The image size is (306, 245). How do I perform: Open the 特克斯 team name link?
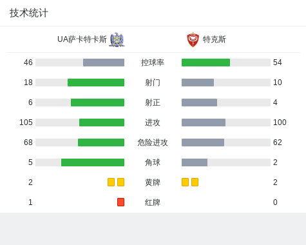tap(215, 39)
